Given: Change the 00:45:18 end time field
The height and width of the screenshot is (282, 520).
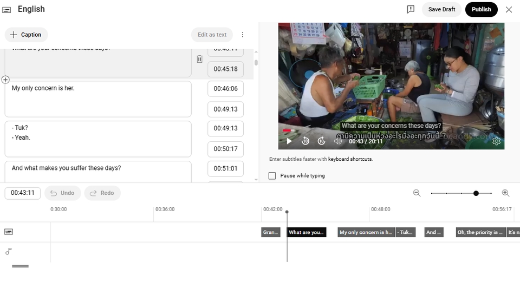Looking at the screenshot, I should (x=225, y=69).
